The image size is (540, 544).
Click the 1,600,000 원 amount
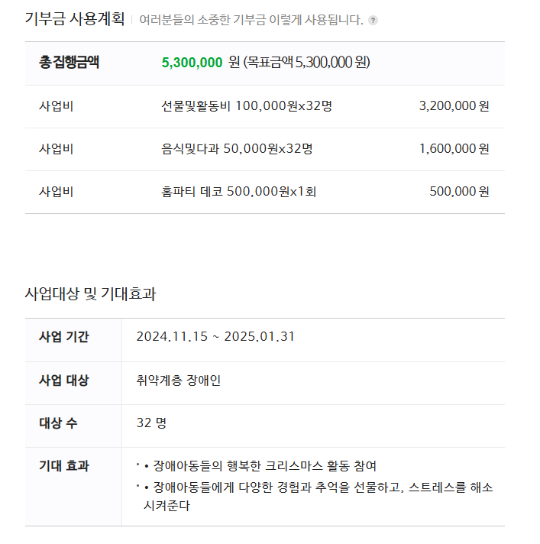tap(454, 148)
